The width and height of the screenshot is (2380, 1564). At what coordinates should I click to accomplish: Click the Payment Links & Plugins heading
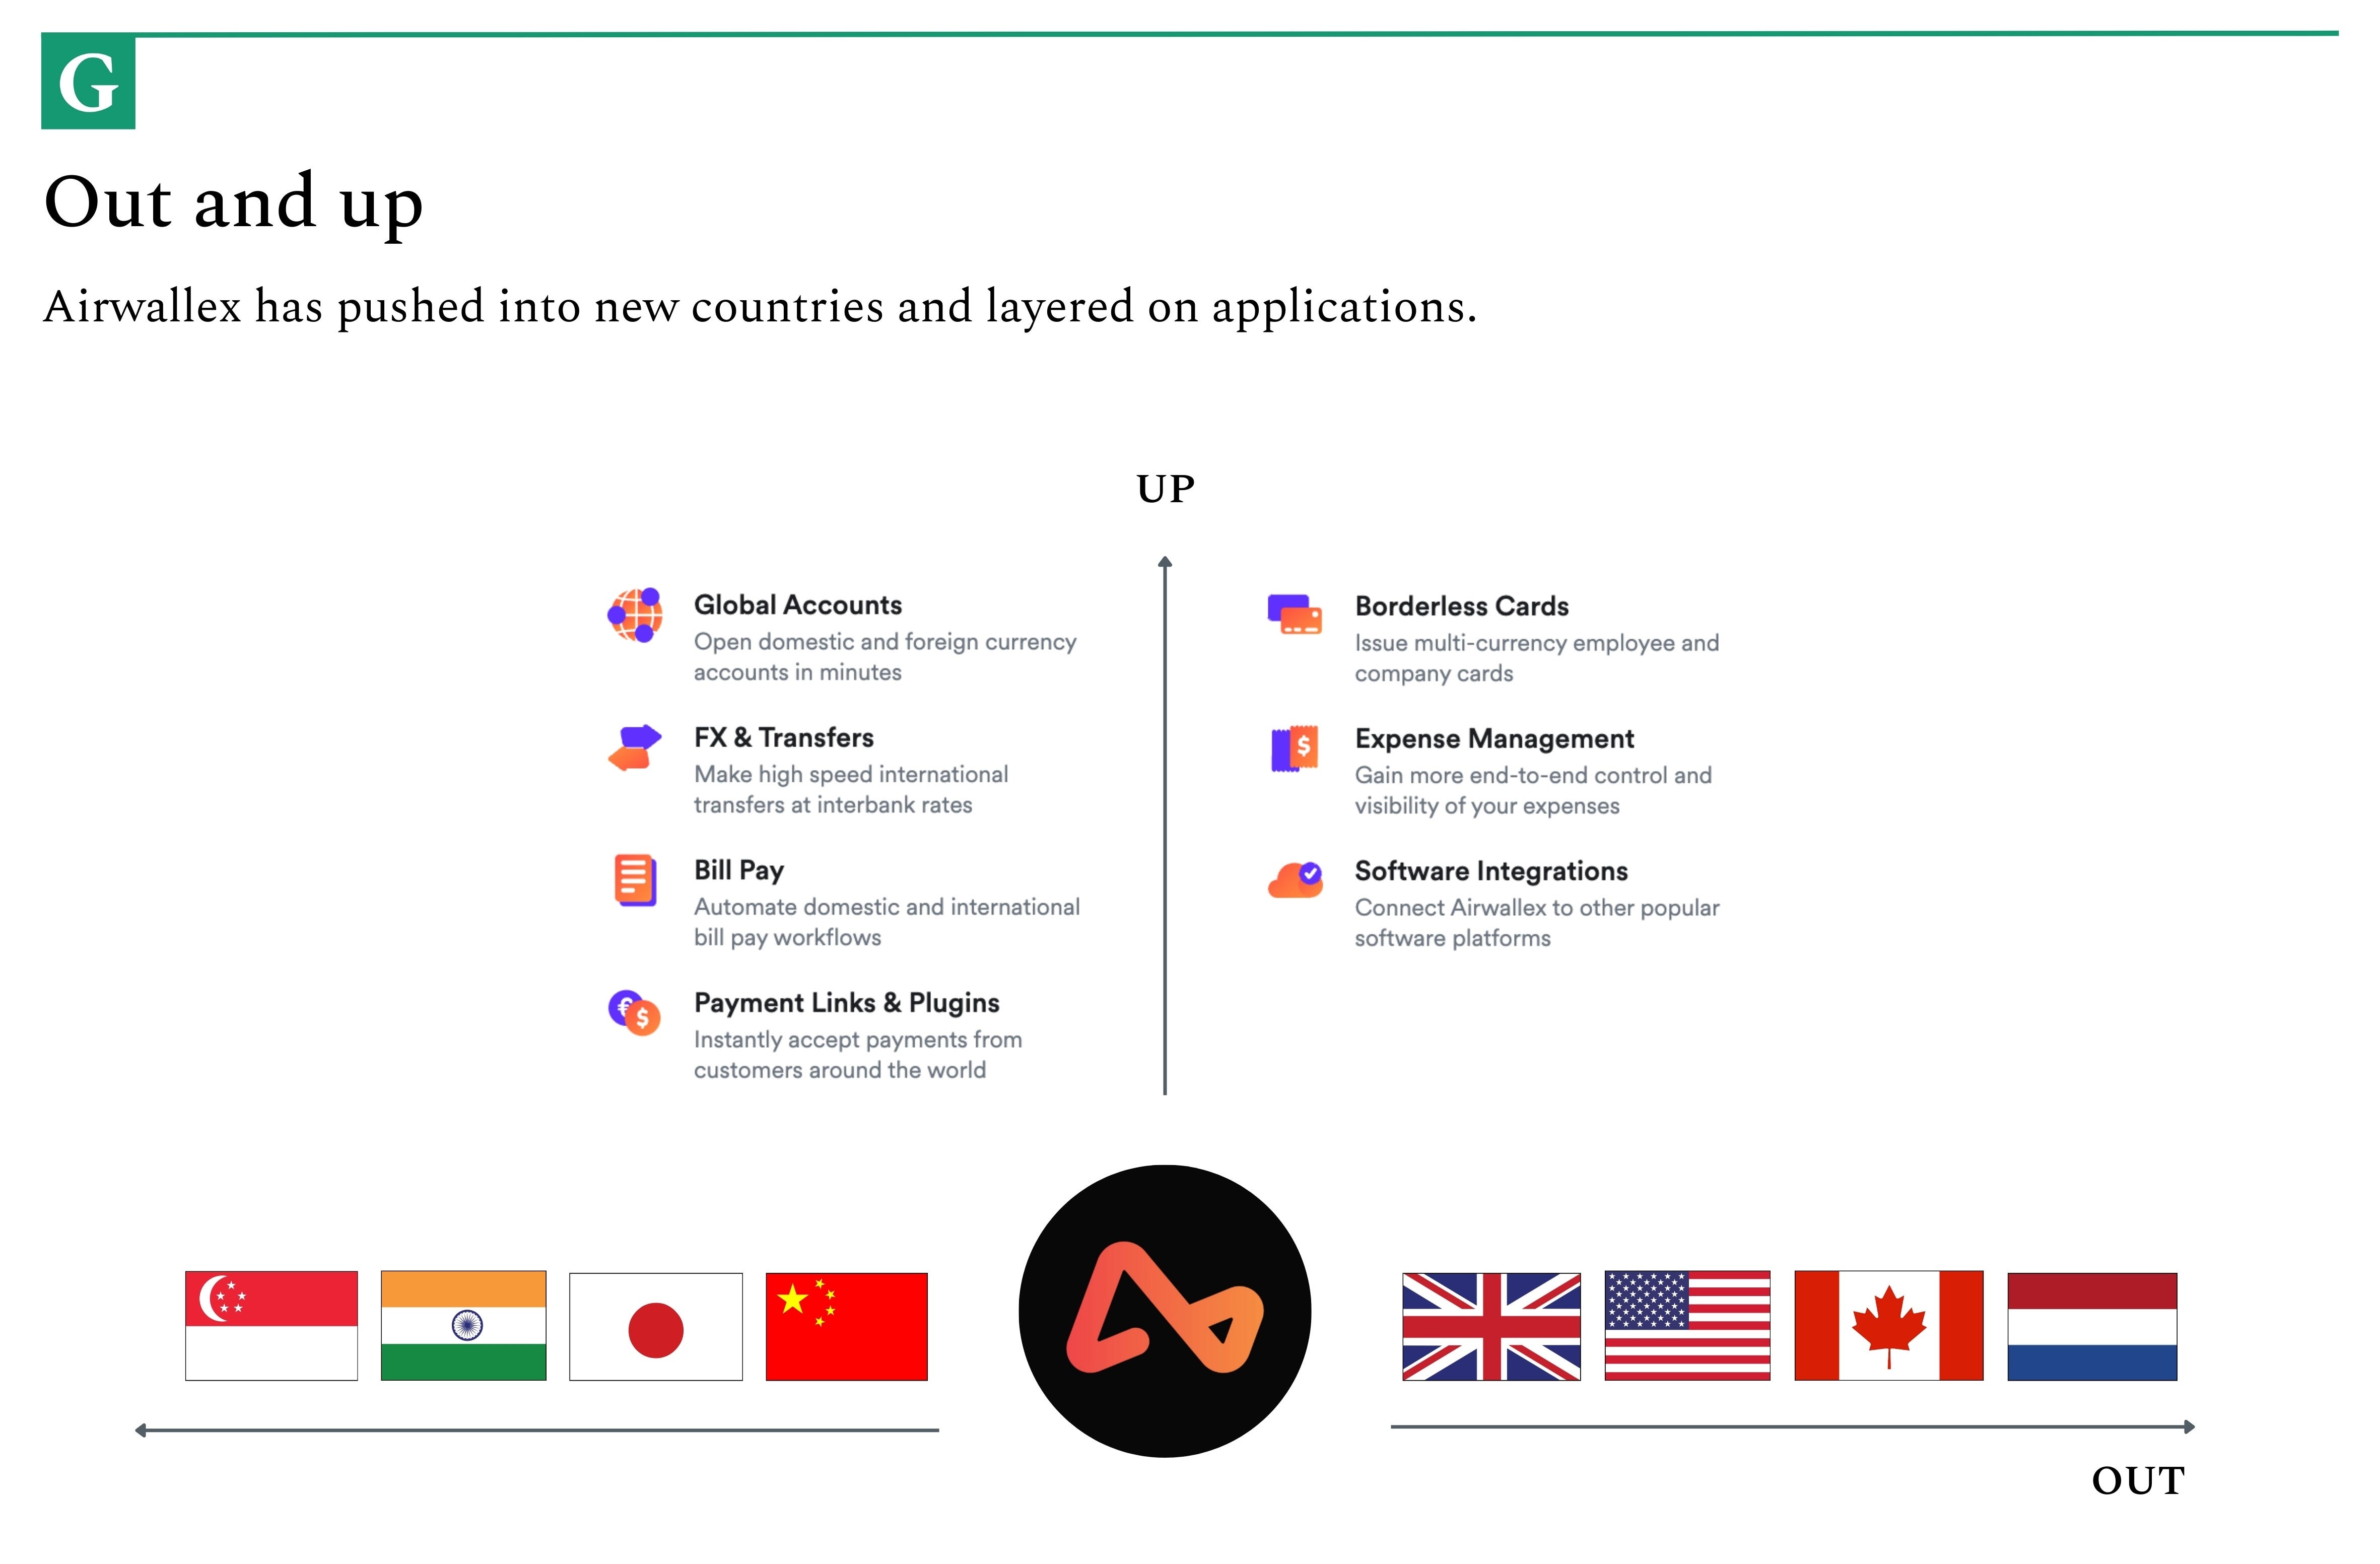point(847,1003)
